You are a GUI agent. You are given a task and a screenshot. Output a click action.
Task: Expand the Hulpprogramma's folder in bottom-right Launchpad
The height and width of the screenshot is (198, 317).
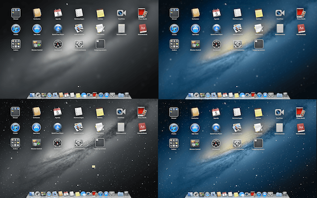click(x=258, y=143)
